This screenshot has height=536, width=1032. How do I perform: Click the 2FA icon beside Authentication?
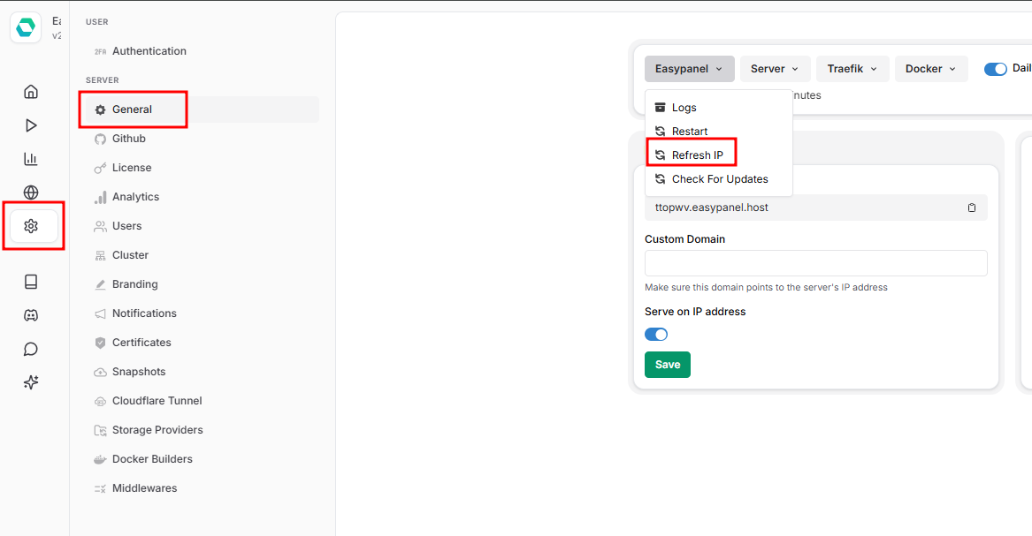pyautogui.click(x=100, y=51)
